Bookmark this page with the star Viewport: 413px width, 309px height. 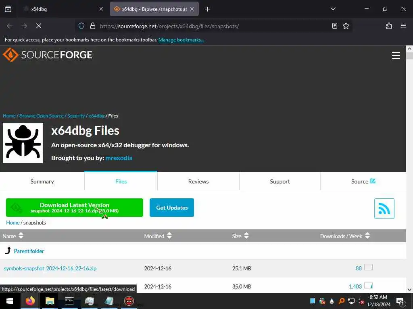(x=346, y=26)
